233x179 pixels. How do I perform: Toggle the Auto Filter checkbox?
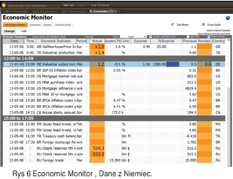(x=188, y=37)
